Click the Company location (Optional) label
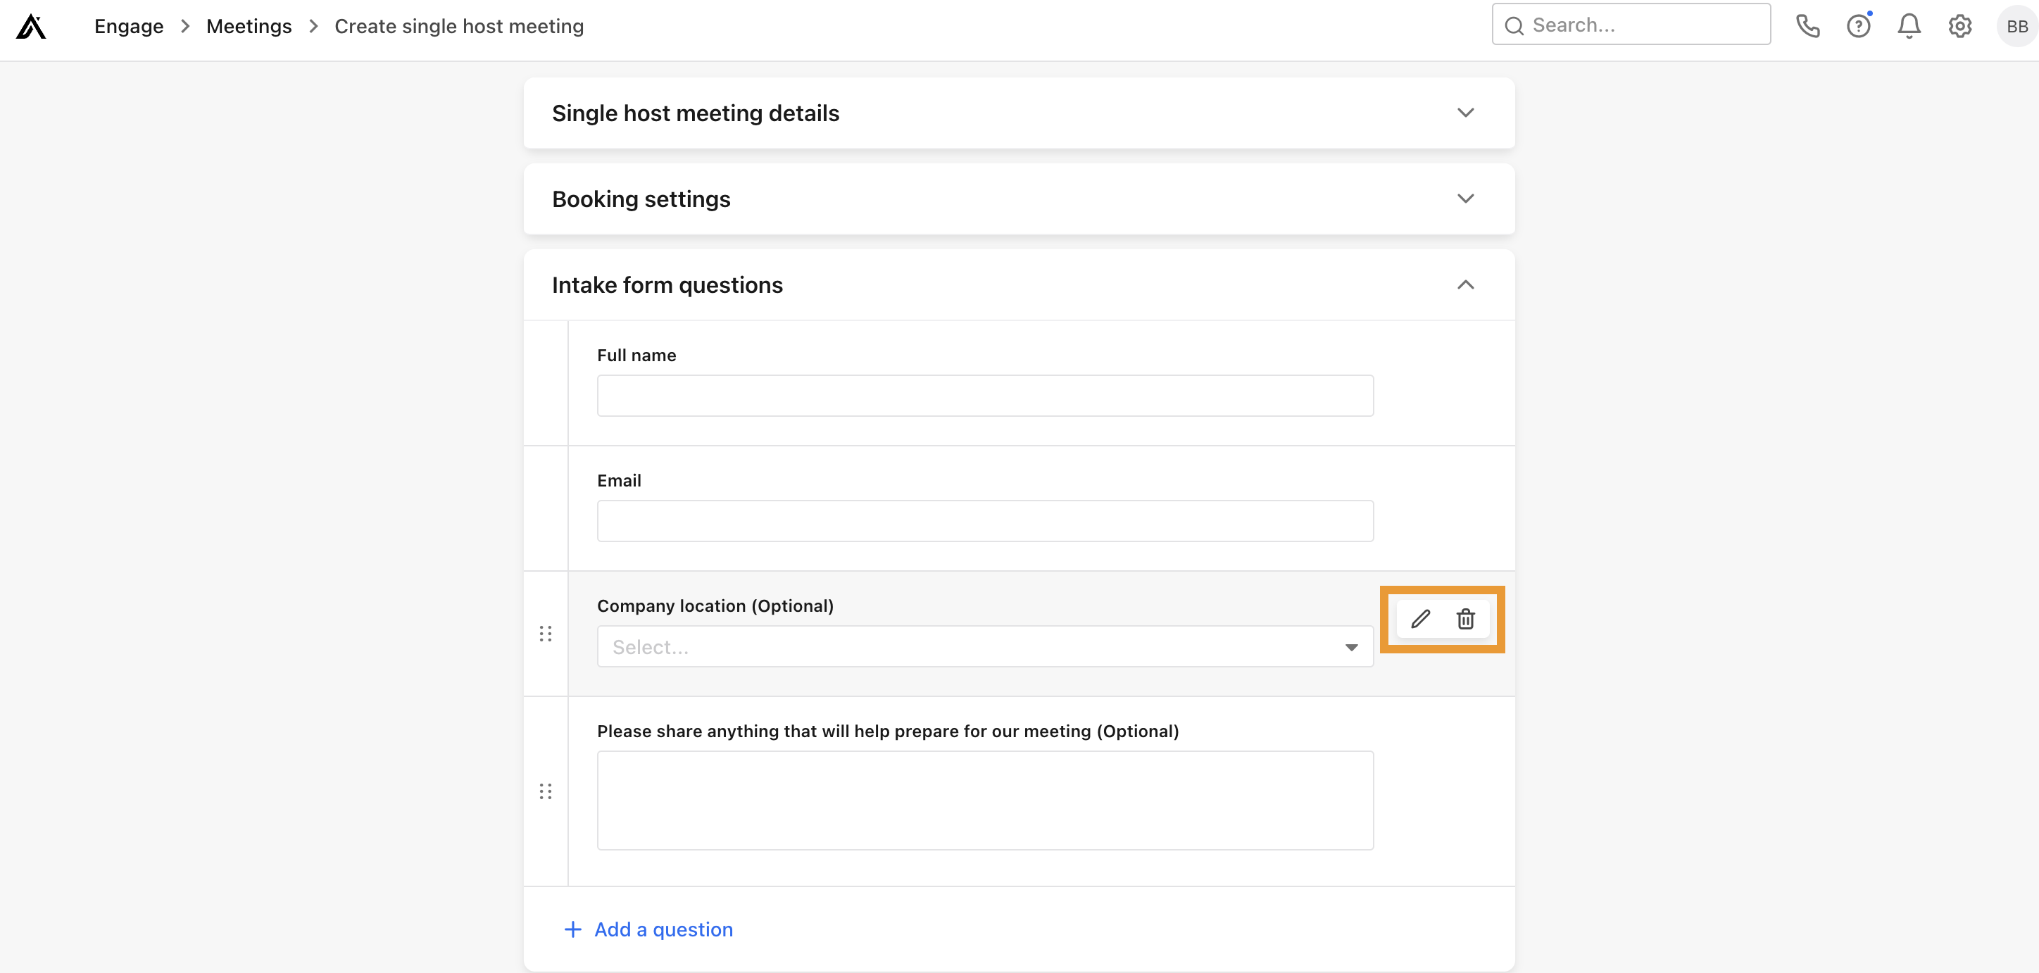This screenshot has height=973, width=2039. tap(715, 605)
